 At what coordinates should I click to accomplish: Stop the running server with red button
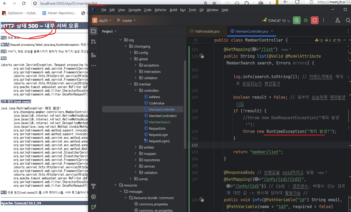(314, 20)
